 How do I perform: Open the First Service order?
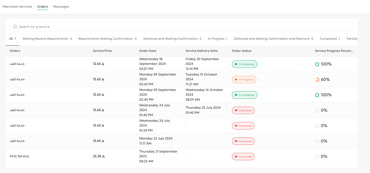pos(19,156)
